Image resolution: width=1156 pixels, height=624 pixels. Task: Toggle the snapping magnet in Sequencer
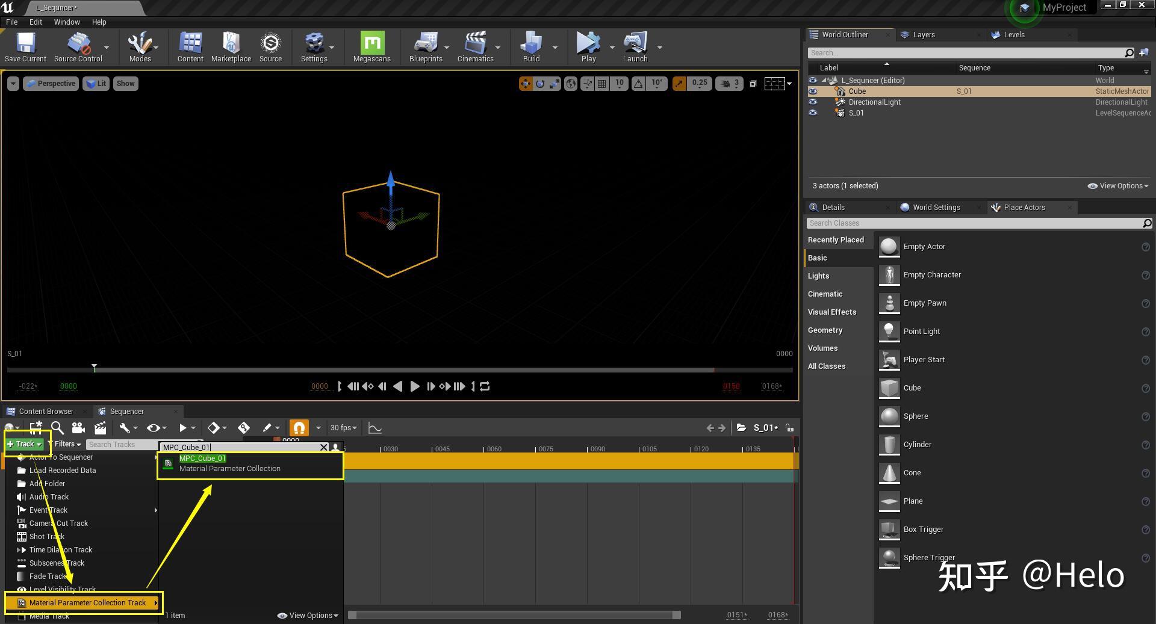click(299, 427)
